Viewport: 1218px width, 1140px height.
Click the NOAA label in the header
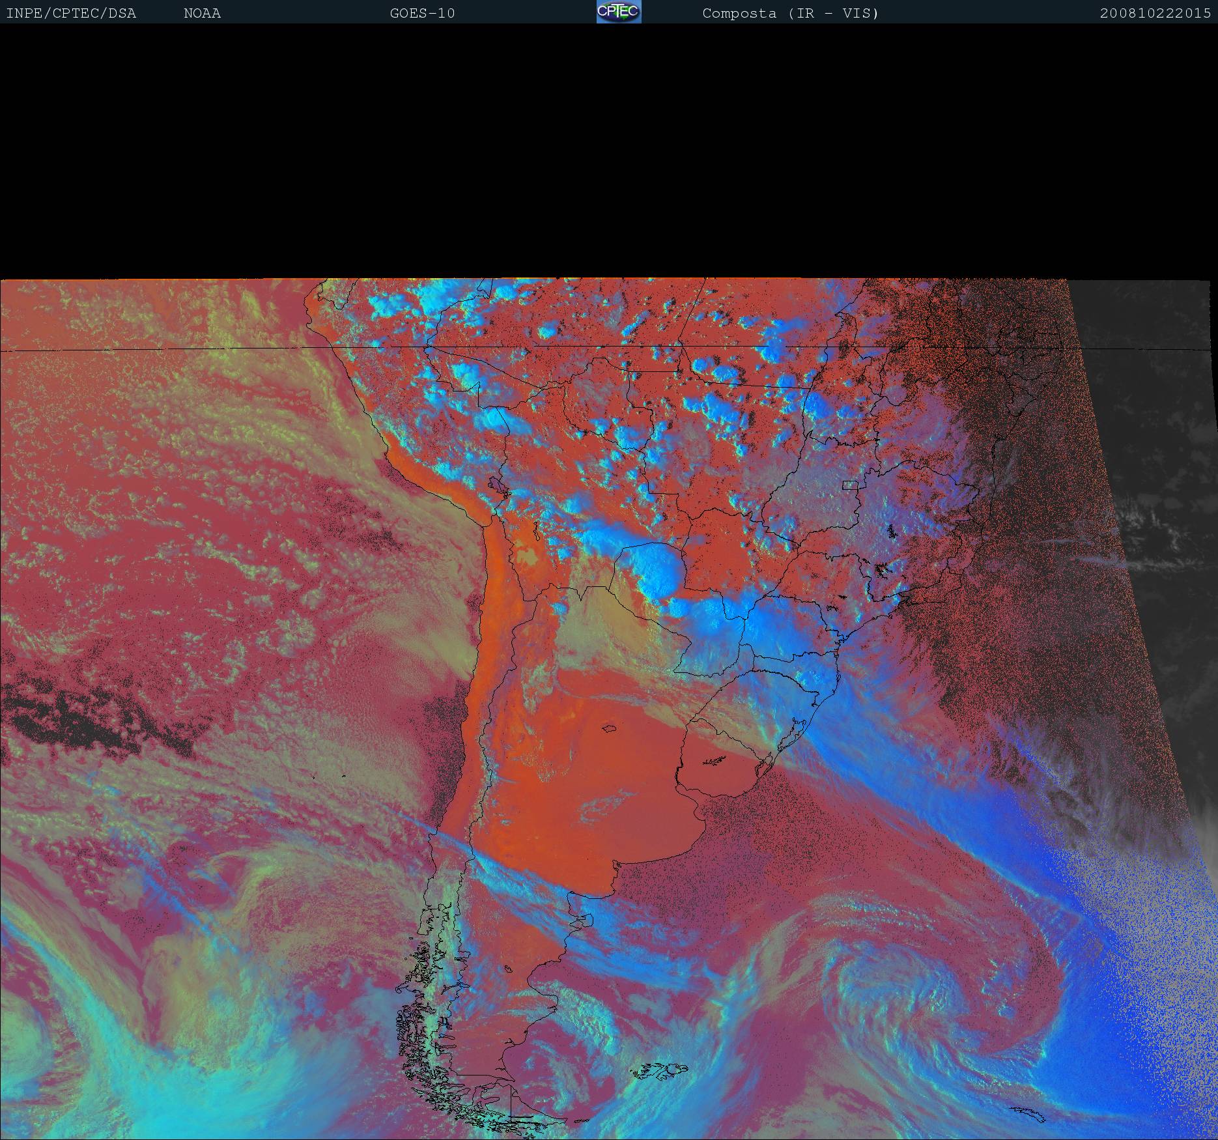pyautogui.click(x=202, y=13)
